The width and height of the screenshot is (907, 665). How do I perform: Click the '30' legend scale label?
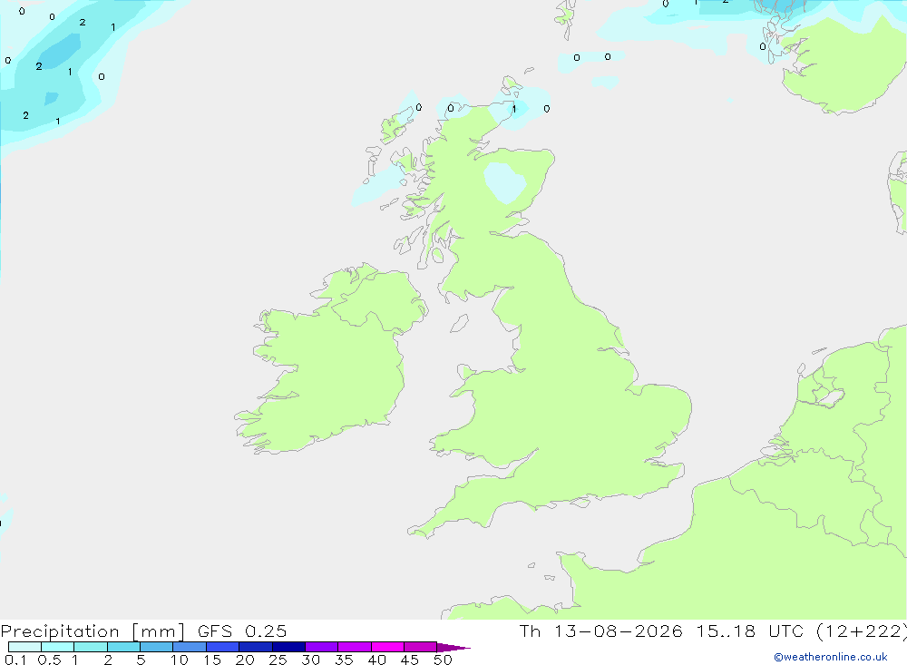[x=311, y=660]
